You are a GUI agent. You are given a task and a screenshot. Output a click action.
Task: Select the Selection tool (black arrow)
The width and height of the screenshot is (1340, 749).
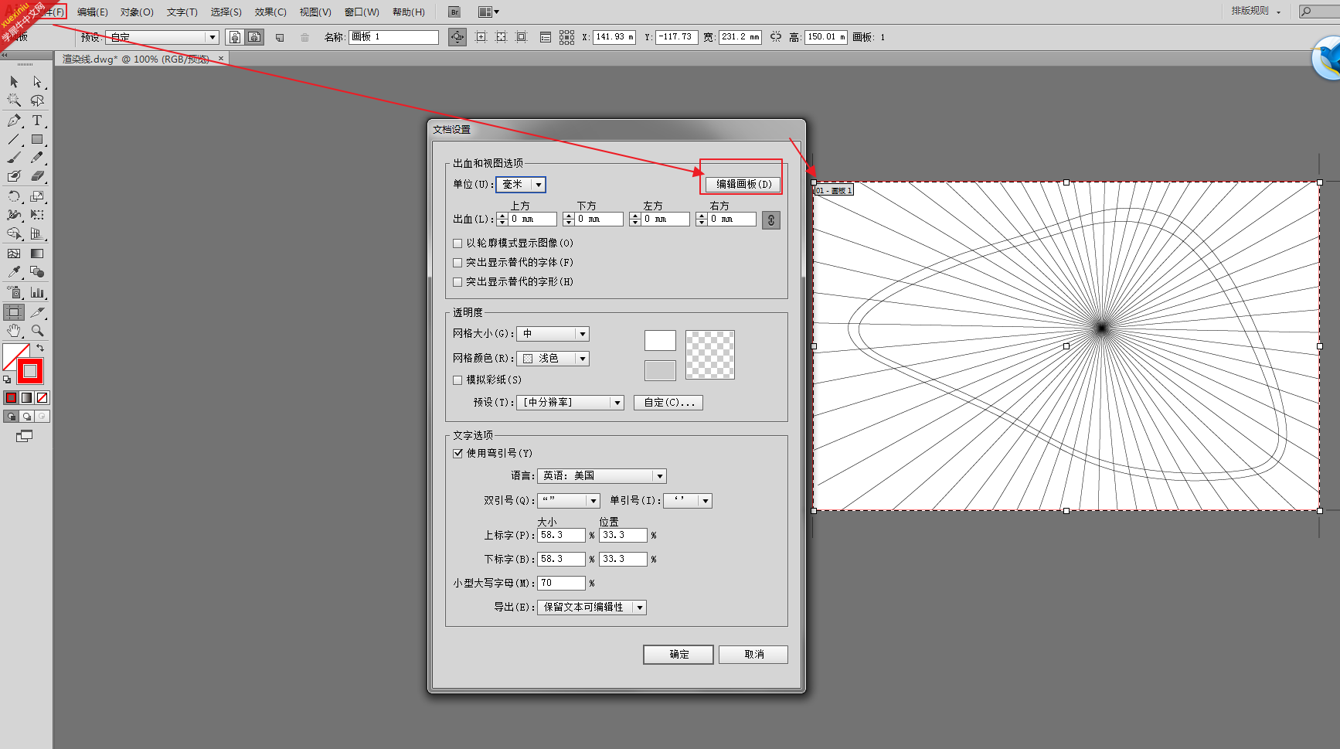pyautogui.click(x=14, y=82)
